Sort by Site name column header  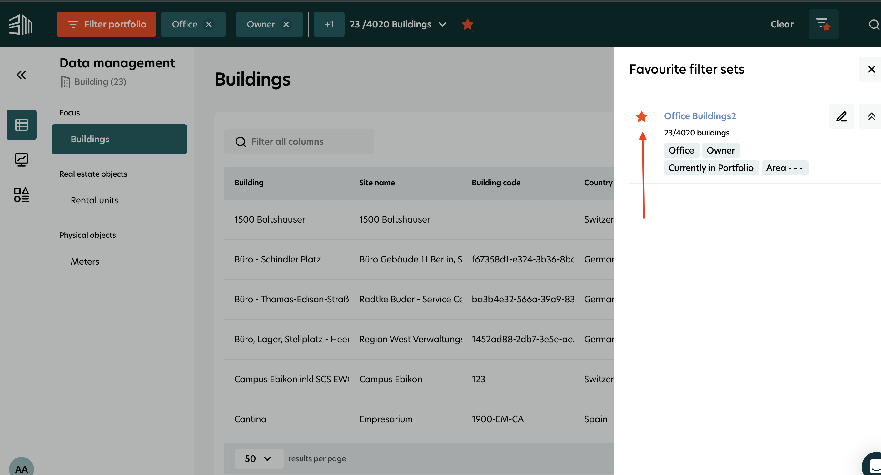(377, 183)
